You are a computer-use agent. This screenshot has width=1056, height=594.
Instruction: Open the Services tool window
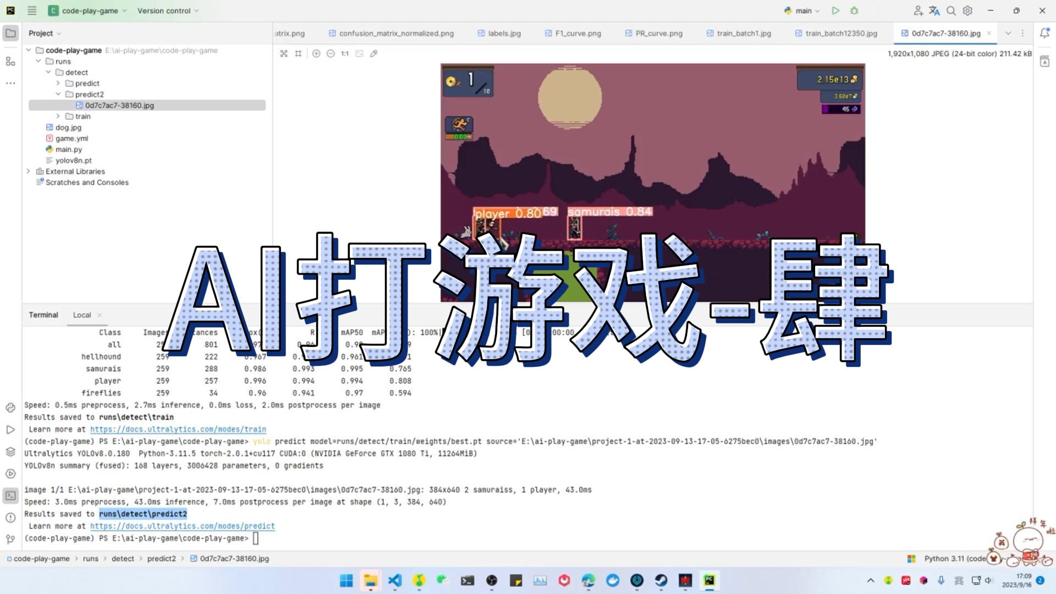(x=10, y=474)
